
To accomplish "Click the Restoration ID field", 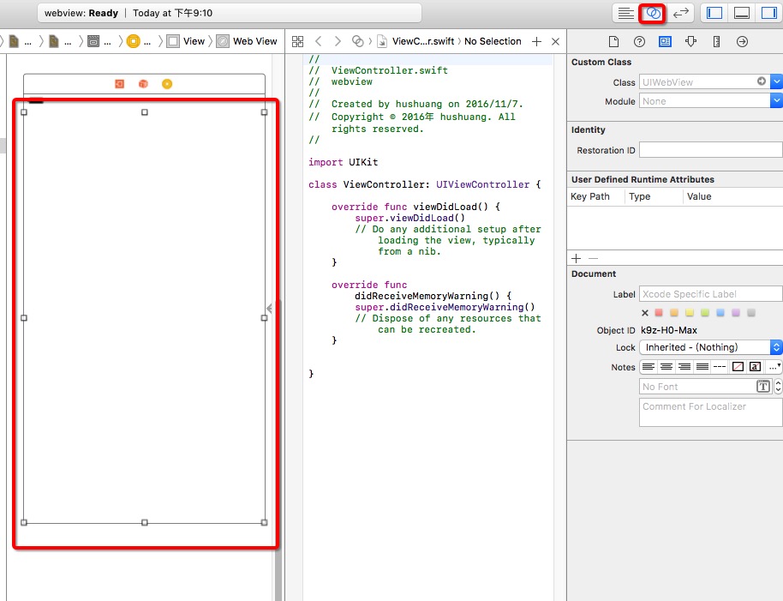I will [710, 150].
